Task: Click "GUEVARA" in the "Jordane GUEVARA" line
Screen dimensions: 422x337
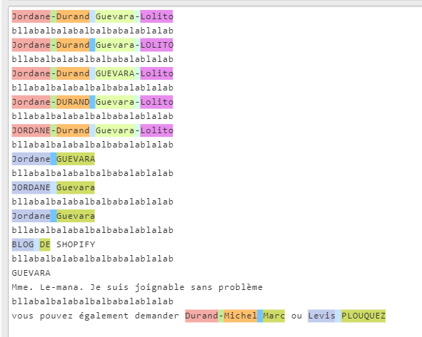Action: point(76,159)
